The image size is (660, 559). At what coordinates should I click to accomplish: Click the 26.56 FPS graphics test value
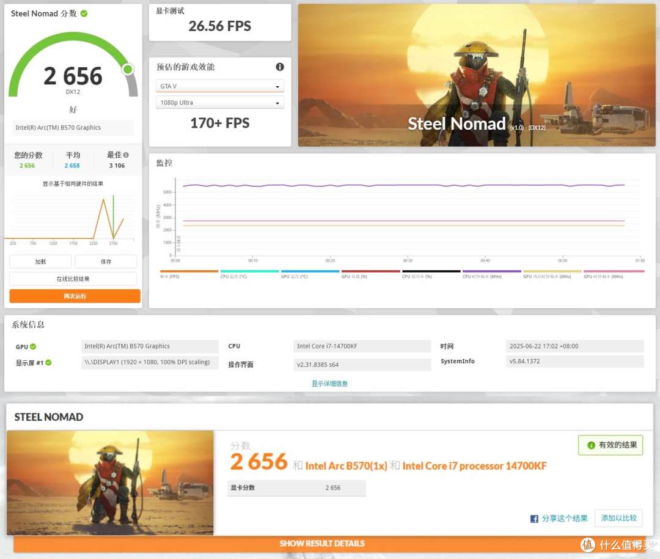pyautogui.click(x=220, y=26)
